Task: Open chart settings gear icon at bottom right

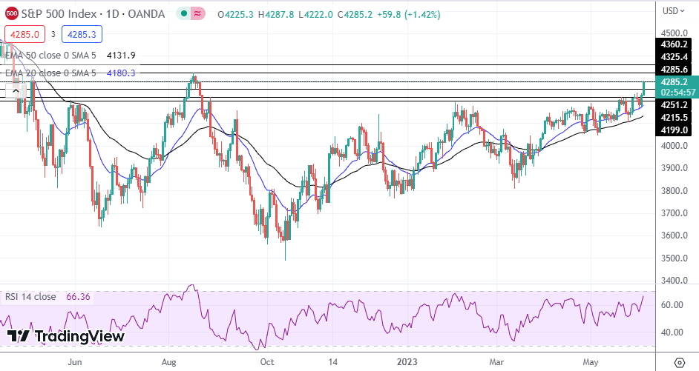Action: tap(680, 362)
